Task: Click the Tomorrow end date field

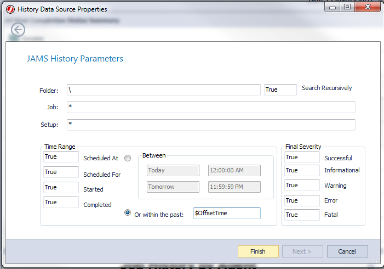Action: point(173,187)
